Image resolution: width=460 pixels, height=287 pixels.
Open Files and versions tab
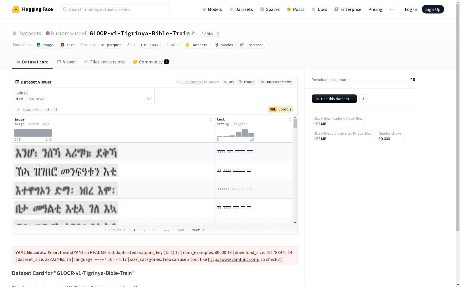104,62
